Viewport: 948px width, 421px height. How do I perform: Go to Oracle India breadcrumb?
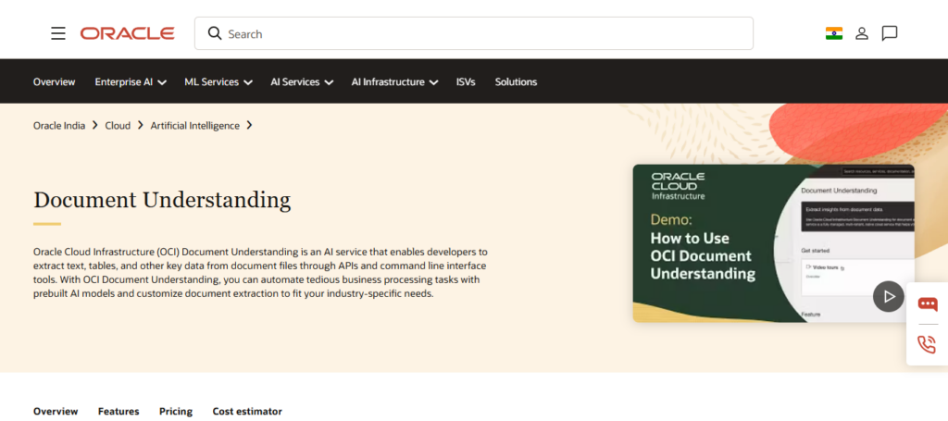59,126
